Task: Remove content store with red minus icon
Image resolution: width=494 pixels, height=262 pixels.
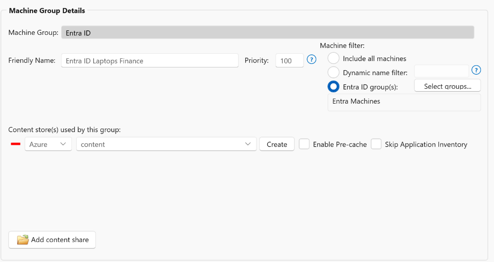Action: 15,144
